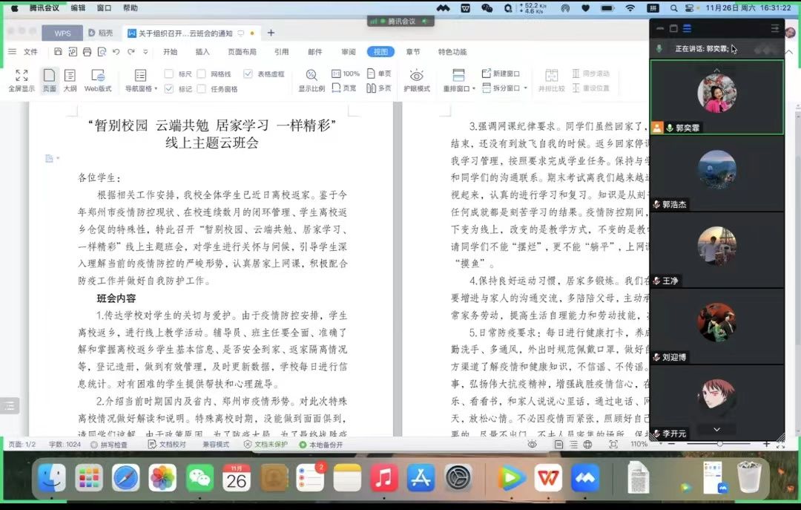The height and width of the screenshot is (510, 801).
Task: Enter full screen display mode (全屏显示)
Action: (x=22, y=80)
